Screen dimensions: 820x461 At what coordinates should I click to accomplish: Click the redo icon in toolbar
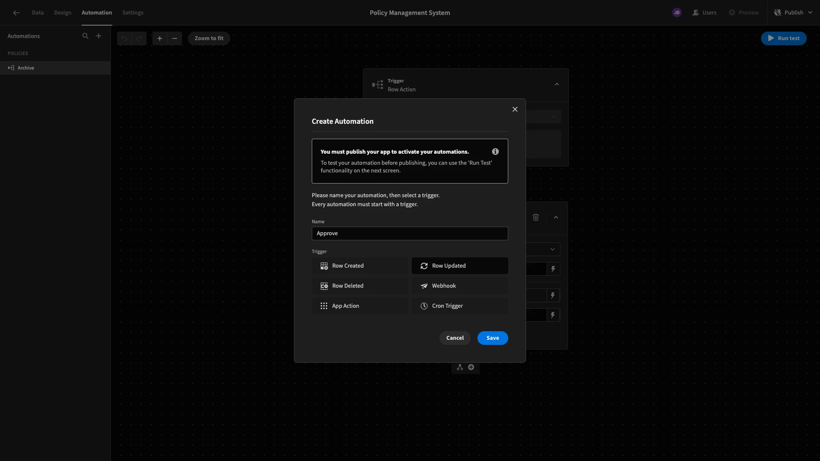pyautogui.click(x=139, y=38)
